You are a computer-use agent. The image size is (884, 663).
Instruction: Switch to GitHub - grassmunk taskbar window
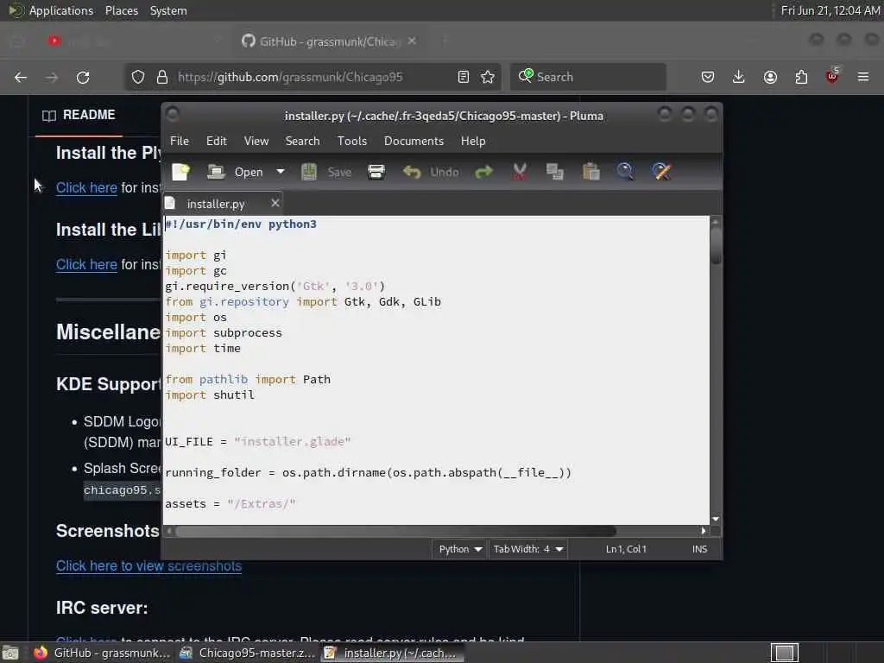102,653
